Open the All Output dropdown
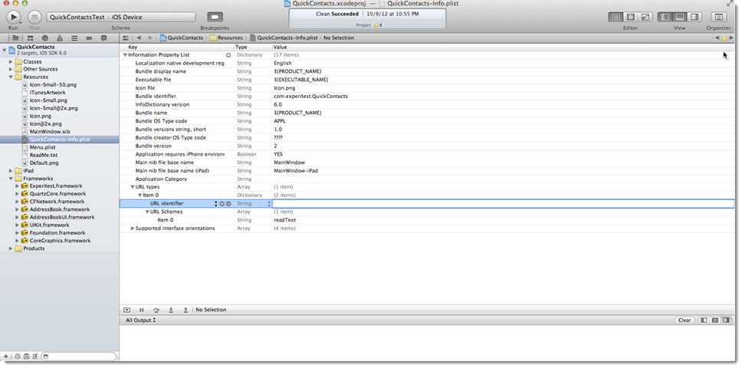 tap(140, 320)
